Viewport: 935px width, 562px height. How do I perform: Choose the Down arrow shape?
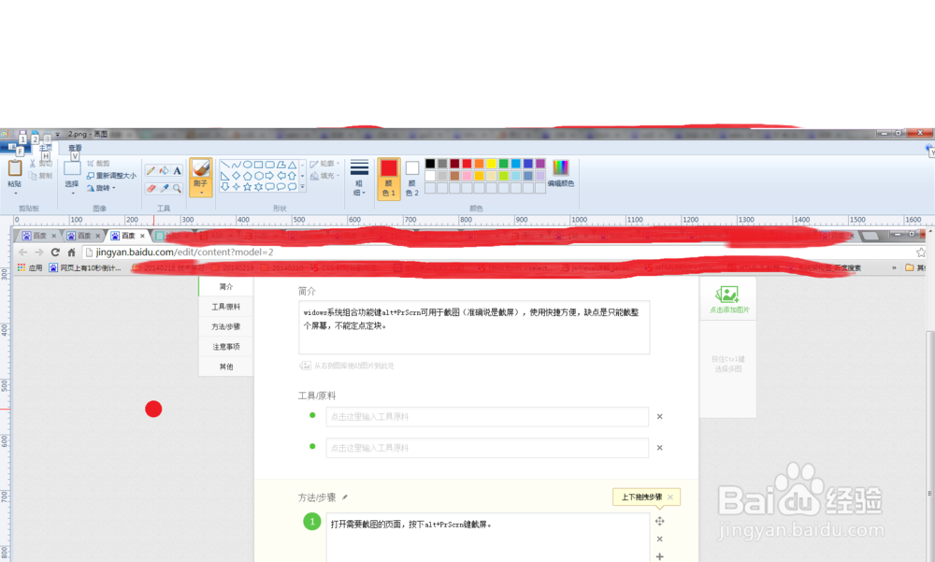(x=224, y=187)
